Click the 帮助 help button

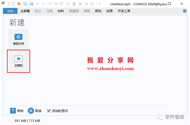[x=17, y=110]
